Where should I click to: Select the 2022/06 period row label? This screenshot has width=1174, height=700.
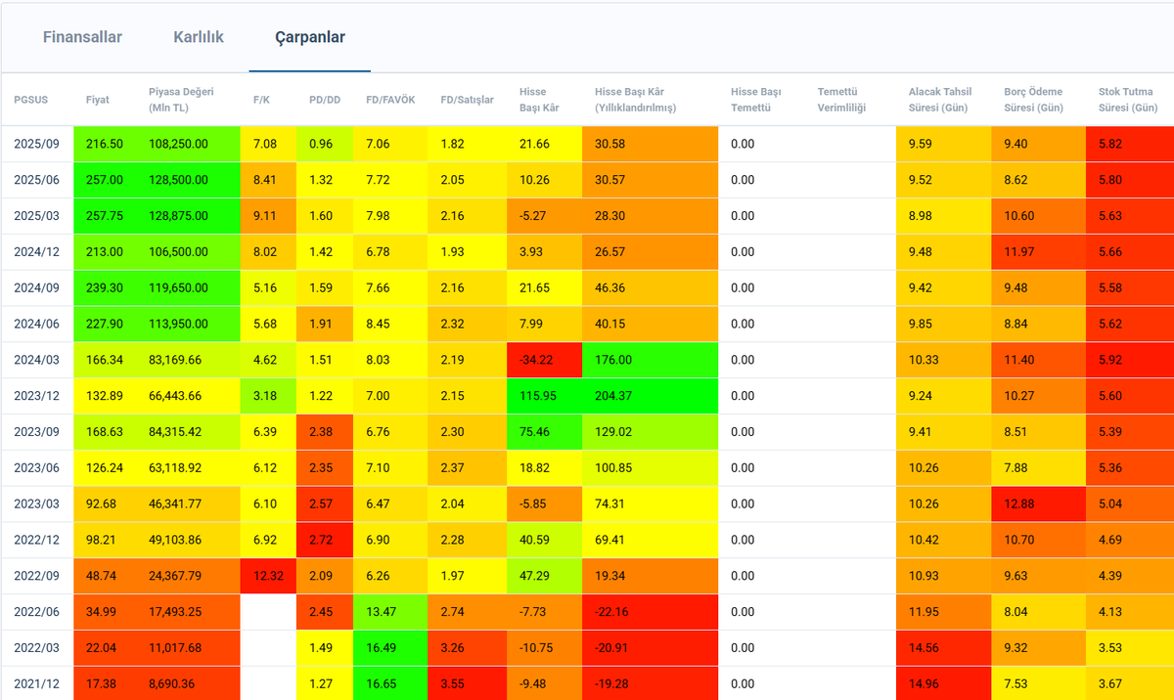(x=36, y=612)
